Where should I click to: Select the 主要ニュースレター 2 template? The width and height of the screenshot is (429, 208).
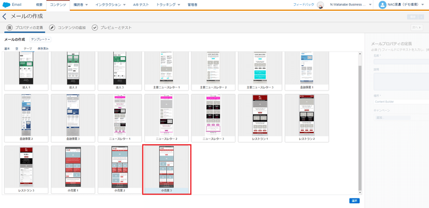pos(213,71)
